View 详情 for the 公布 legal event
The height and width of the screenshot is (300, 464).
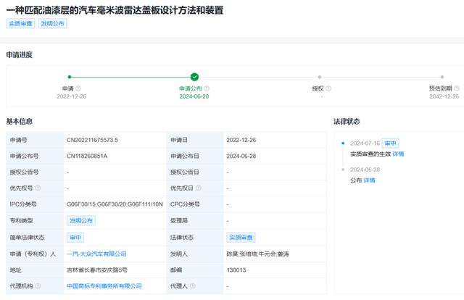tap(370, 180)
